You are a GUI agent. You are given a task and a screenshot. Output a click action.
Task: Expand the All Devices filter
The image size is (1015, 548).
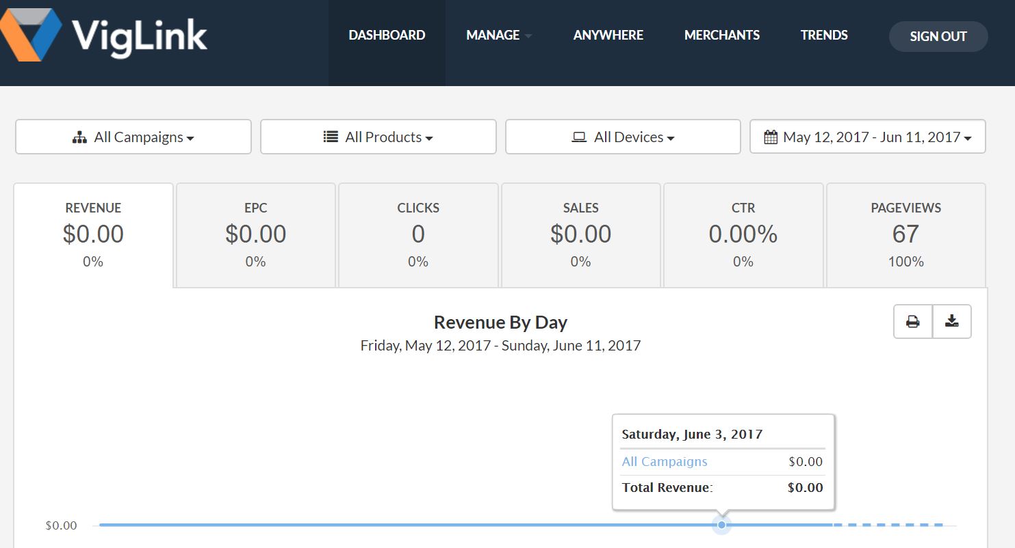624,137
